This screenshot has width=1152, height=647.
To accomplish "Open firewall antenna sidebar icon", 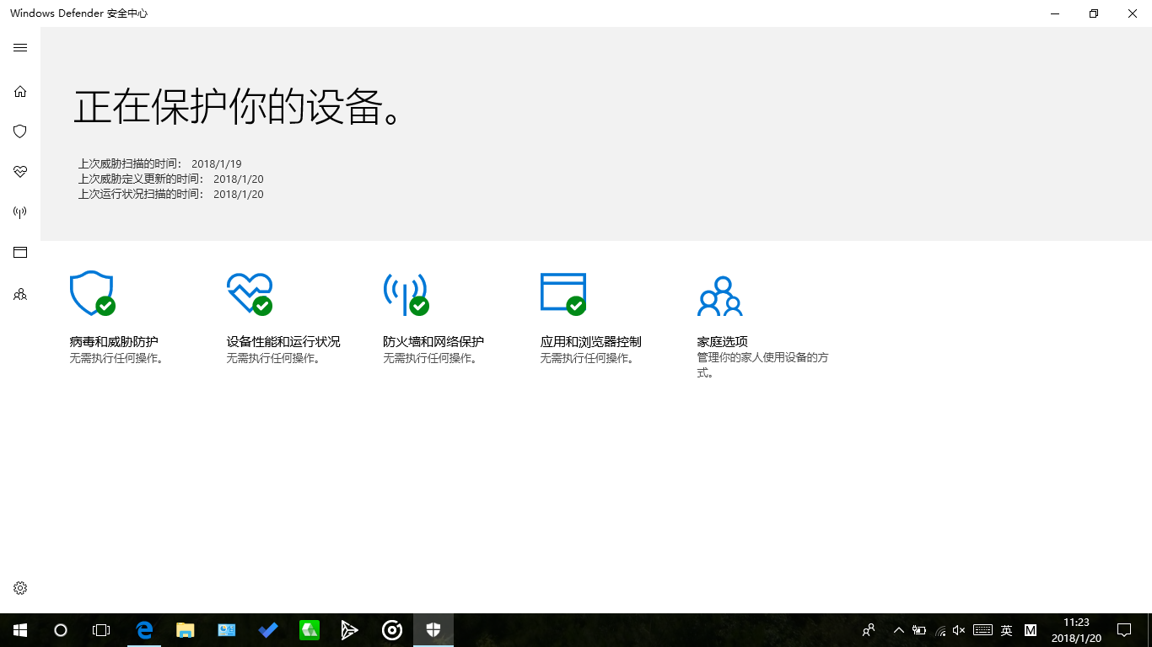I will coord(20,212).
